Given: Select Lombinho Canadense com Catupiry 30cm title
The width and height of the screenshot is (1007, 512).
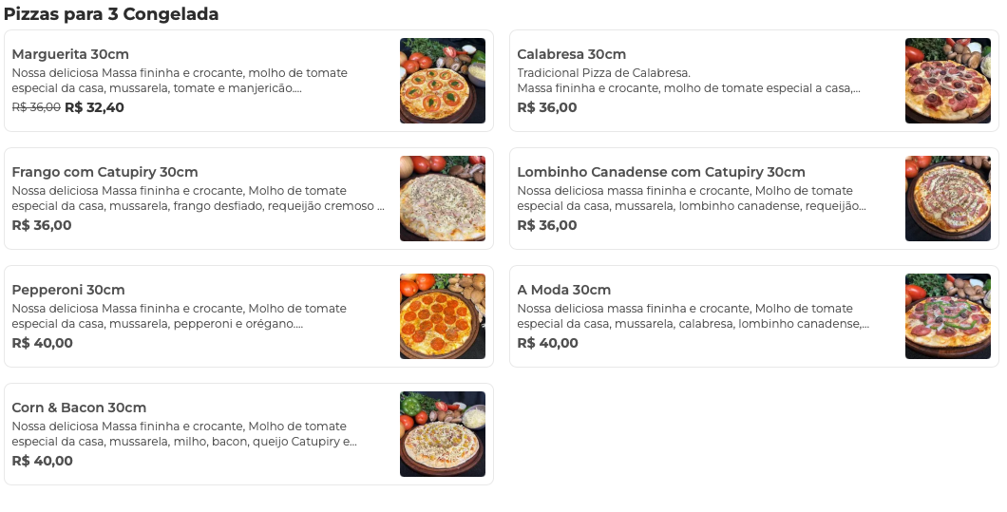Looking at the screenshot, I should (x=660, y=172).
